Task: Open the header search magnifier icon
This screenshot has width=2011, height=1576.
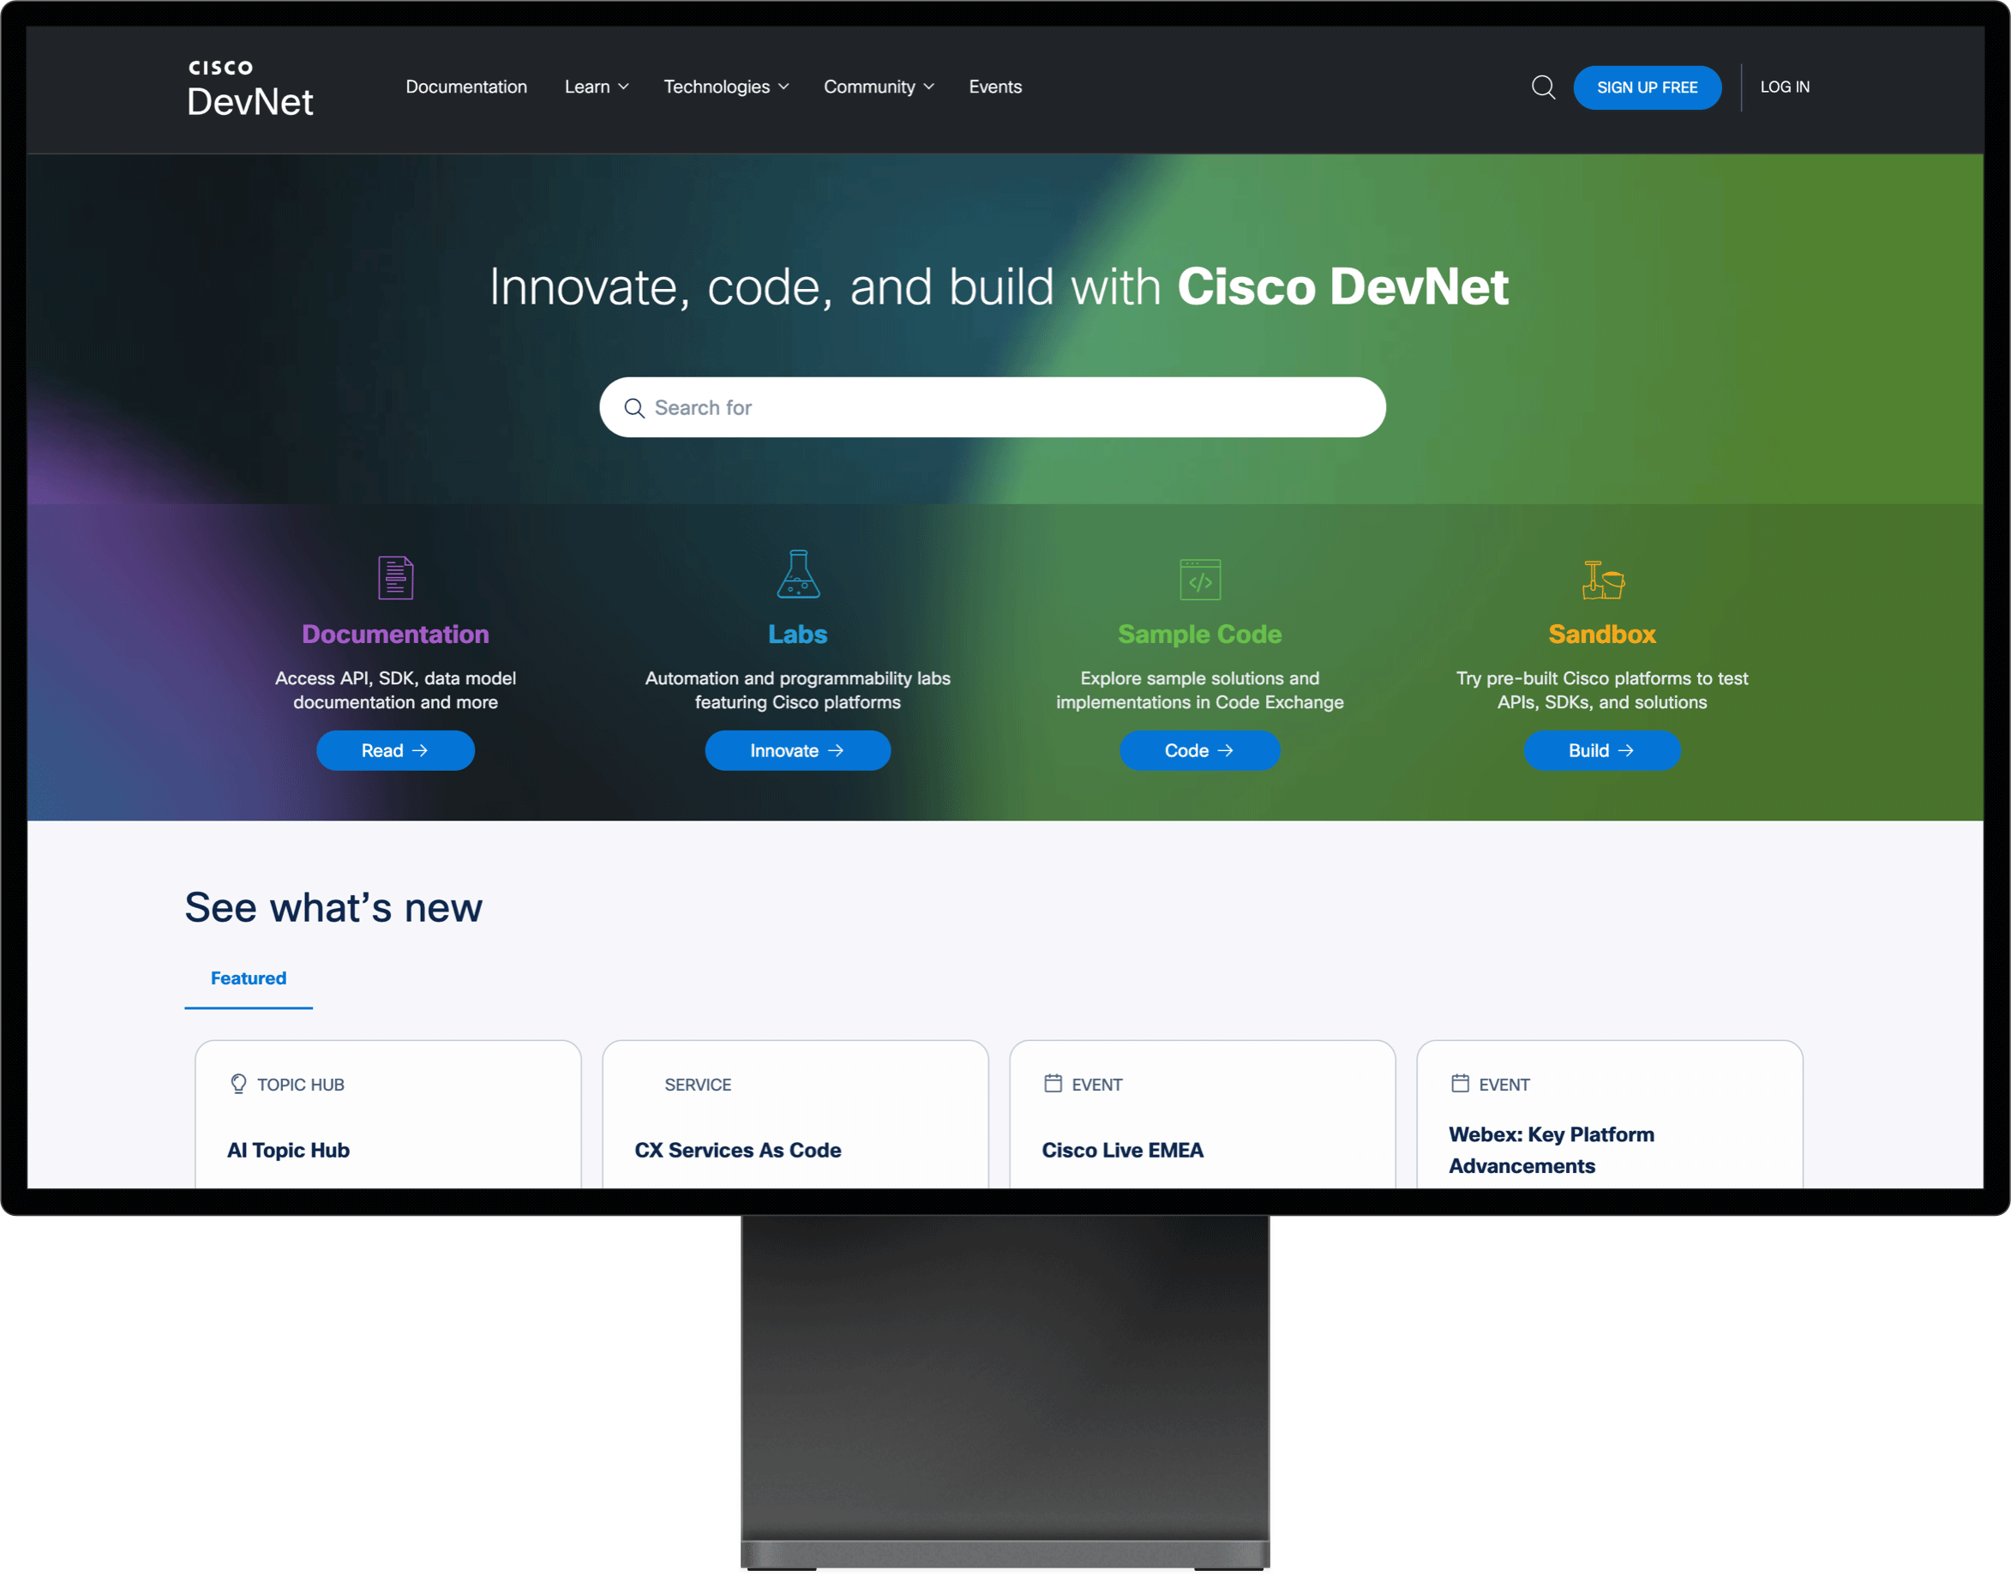Action: point(1543,87)
